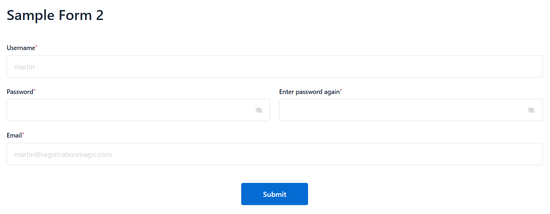550x214 pixels.
Task: Click the red asterisk beside Username
Action: 36,47
